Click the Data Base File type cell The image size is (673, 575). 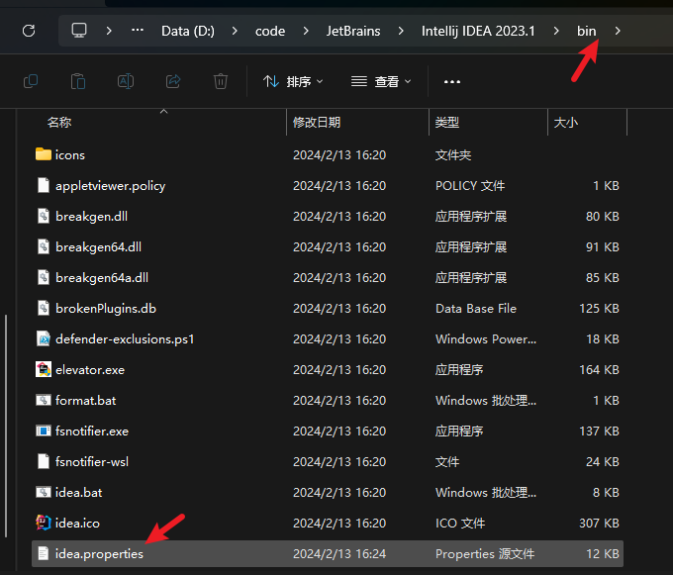point(476,309)
